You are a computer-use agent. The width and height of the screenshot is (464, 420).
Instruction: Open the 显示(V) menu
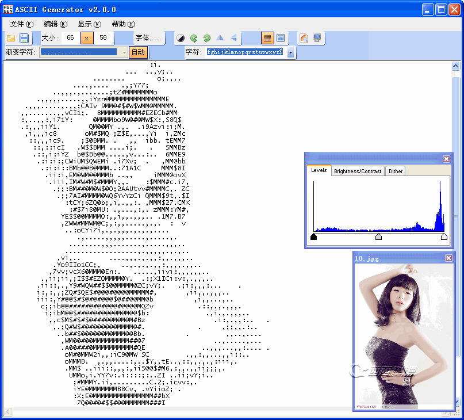[90, 24]
